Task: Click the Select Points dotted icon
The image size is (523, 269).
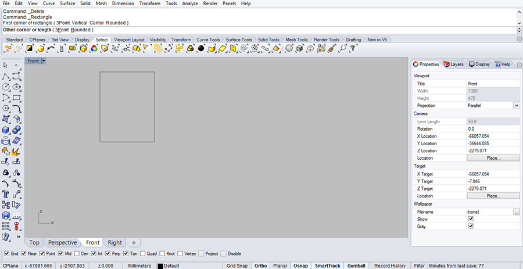Action: click(x=126, y=48)
